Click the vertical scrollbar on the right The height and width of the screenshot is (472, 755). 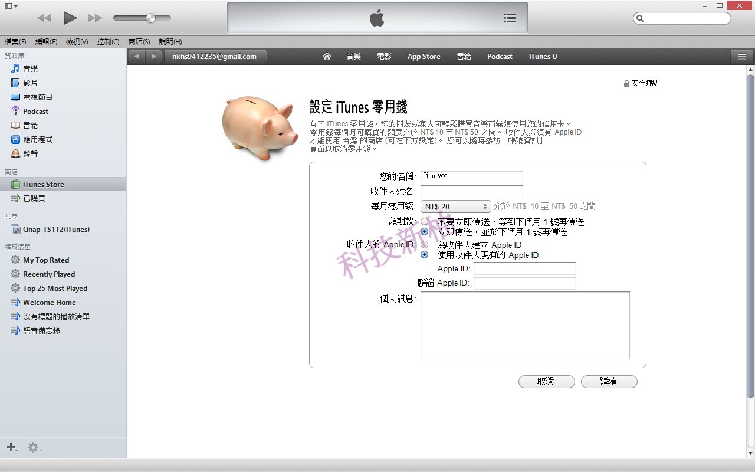pyautogui.click(x=750, y=236)
